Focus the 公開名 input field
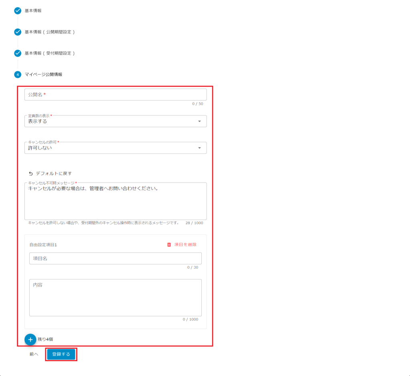 coord(115,95)
